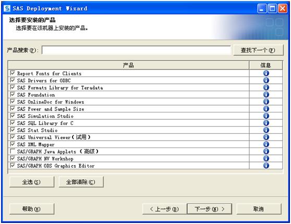The height and width of the screenshot is (224, 291).
Task: Click 下一步 (N) to continue
Action: pos(210,209)
